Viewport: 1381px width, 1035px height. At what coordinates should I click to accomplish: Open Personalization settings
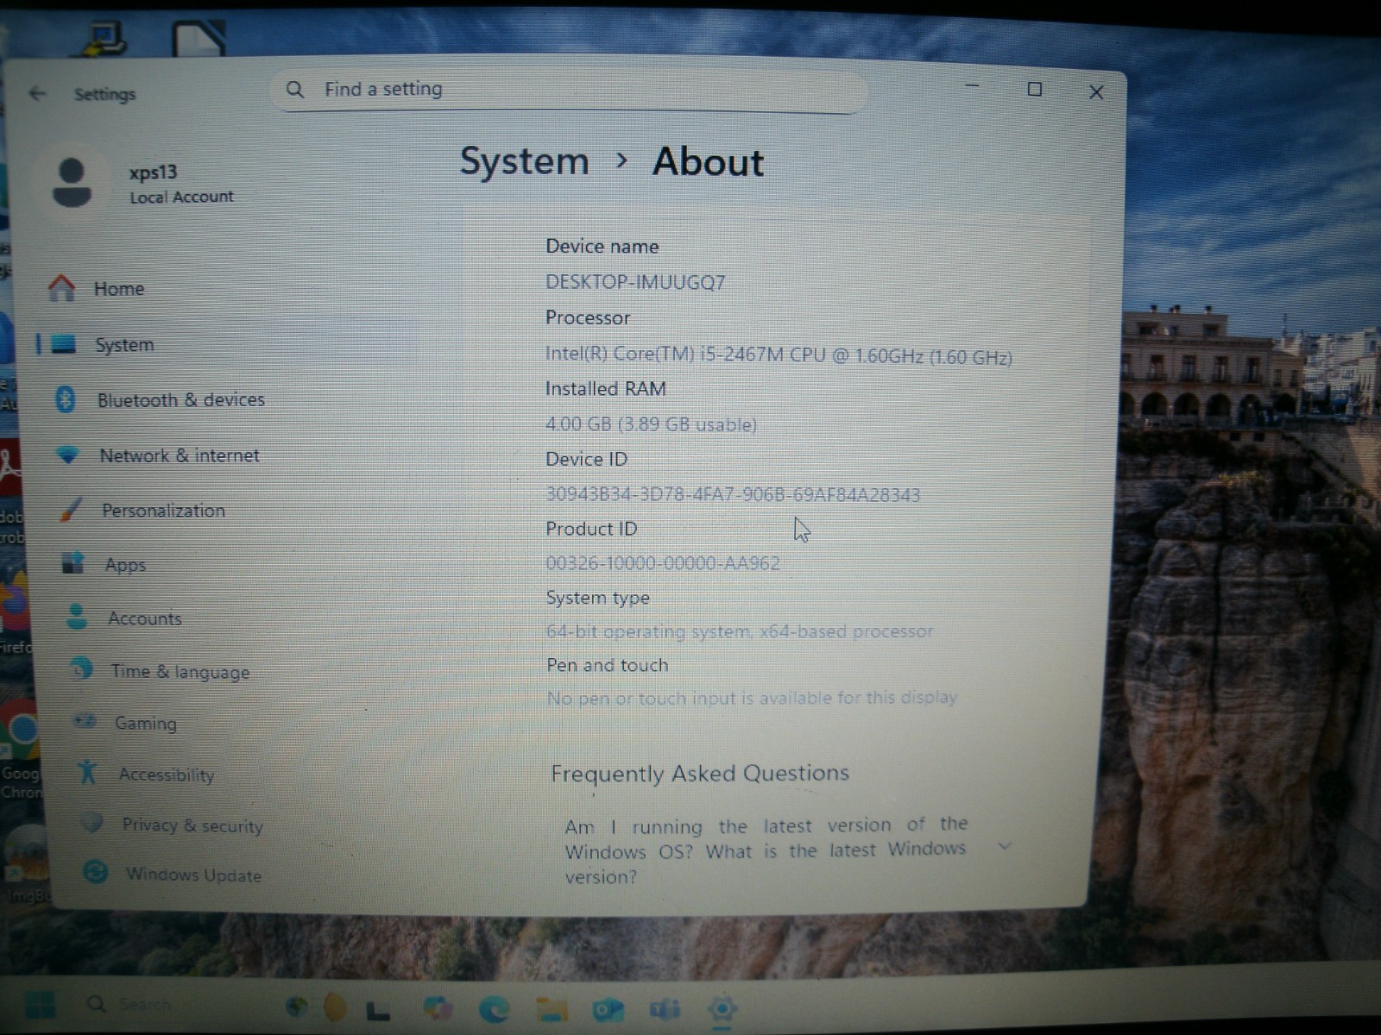click(163, 510)
